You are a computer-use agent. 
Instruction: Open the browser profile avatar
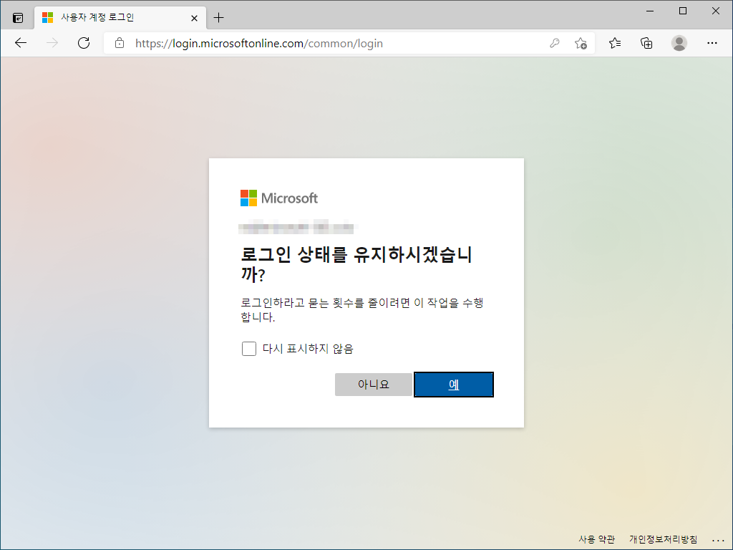[679, 43]
